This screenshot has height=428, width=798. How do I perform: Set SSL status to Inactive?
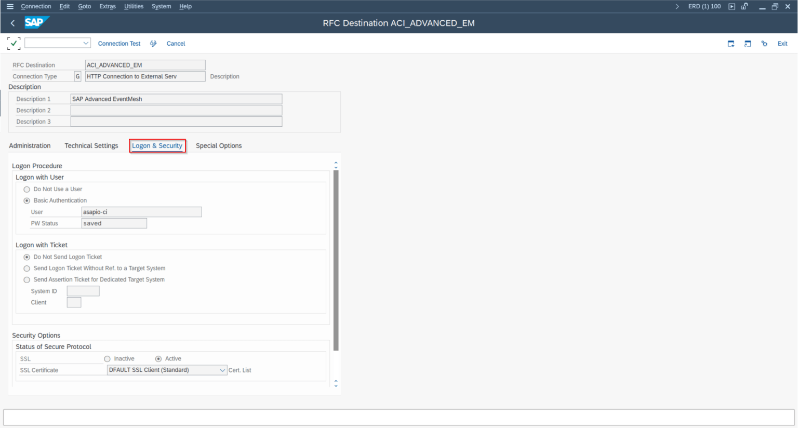pyautogui.click(x=107, y=358)
